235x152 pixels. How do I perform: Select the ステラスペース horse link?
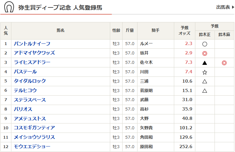point(30,100)
